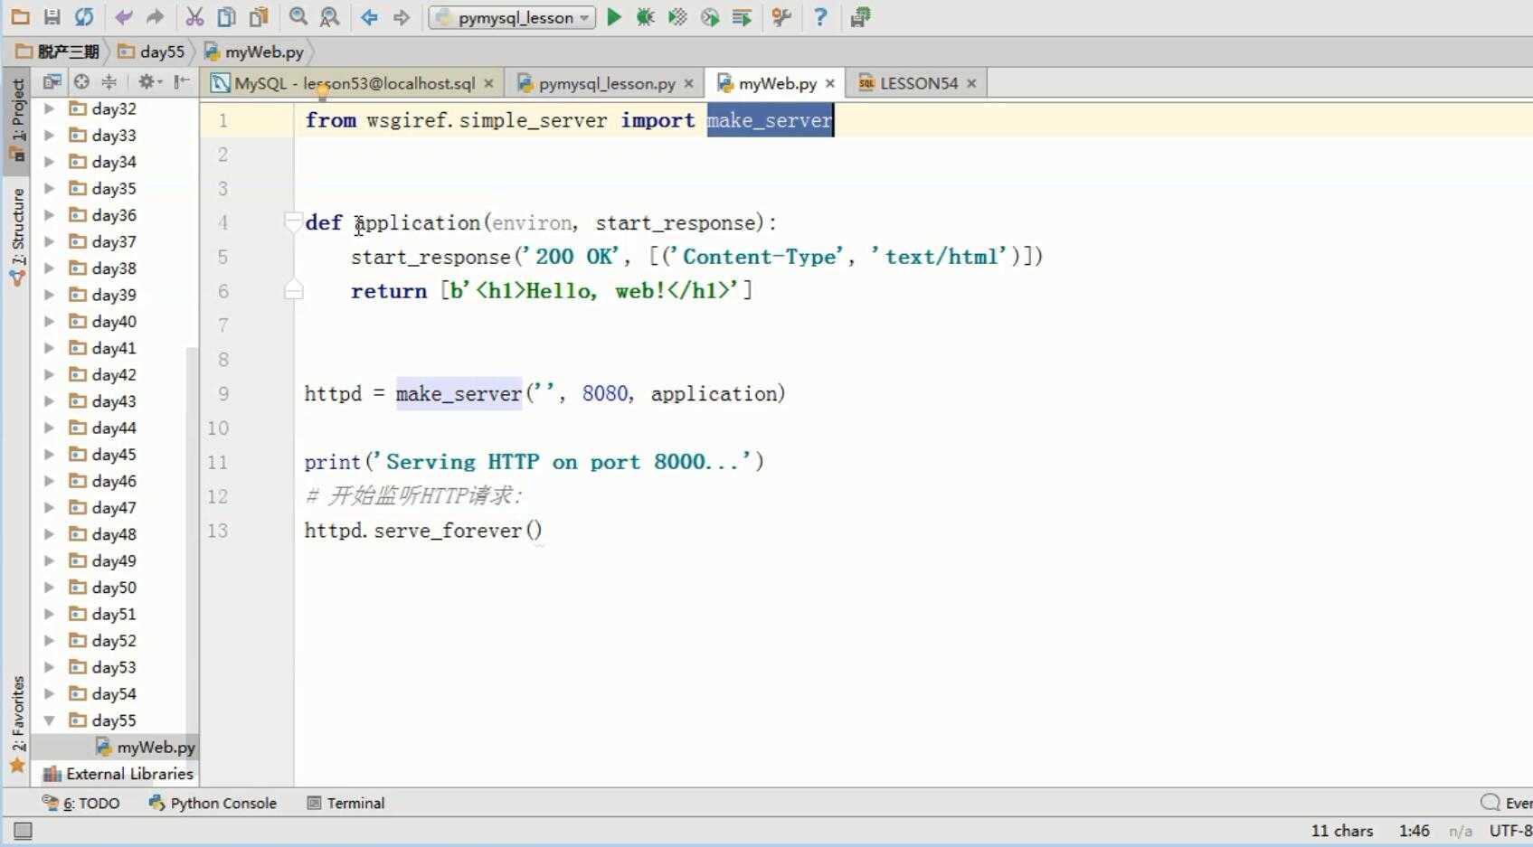Click the Find magnifier icon

point(298,17)
